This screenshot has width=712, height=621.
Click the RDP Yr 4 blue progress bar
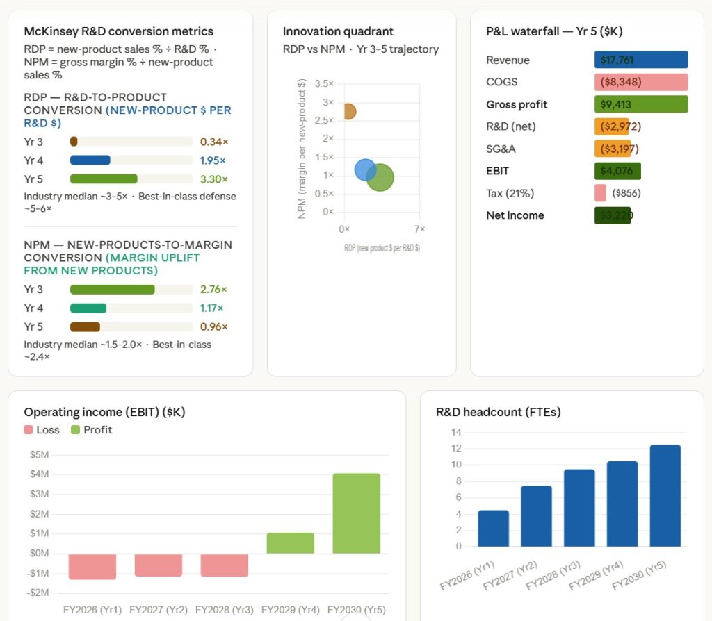pyautogui.click(x=90, y=160)
